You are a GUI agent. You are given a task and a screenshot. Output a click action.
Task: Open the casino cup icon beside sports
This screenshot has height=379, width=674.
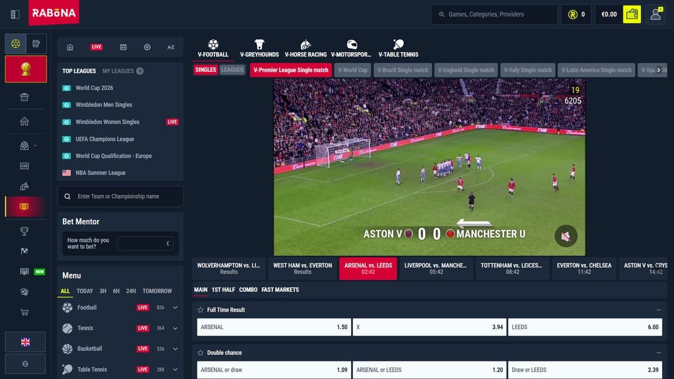pyautogui.click(x=36, y=43)
